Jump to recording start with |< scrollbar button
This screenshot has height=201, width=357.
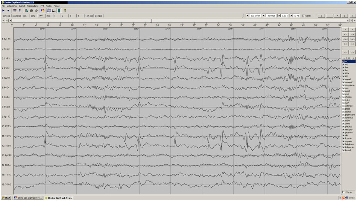[3, 20]
